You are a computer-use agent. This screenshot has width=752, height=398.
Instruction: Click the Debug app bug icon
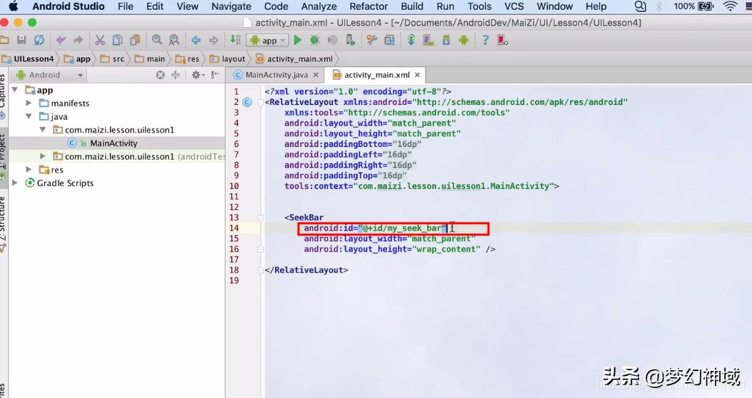[x=315, y=41]
